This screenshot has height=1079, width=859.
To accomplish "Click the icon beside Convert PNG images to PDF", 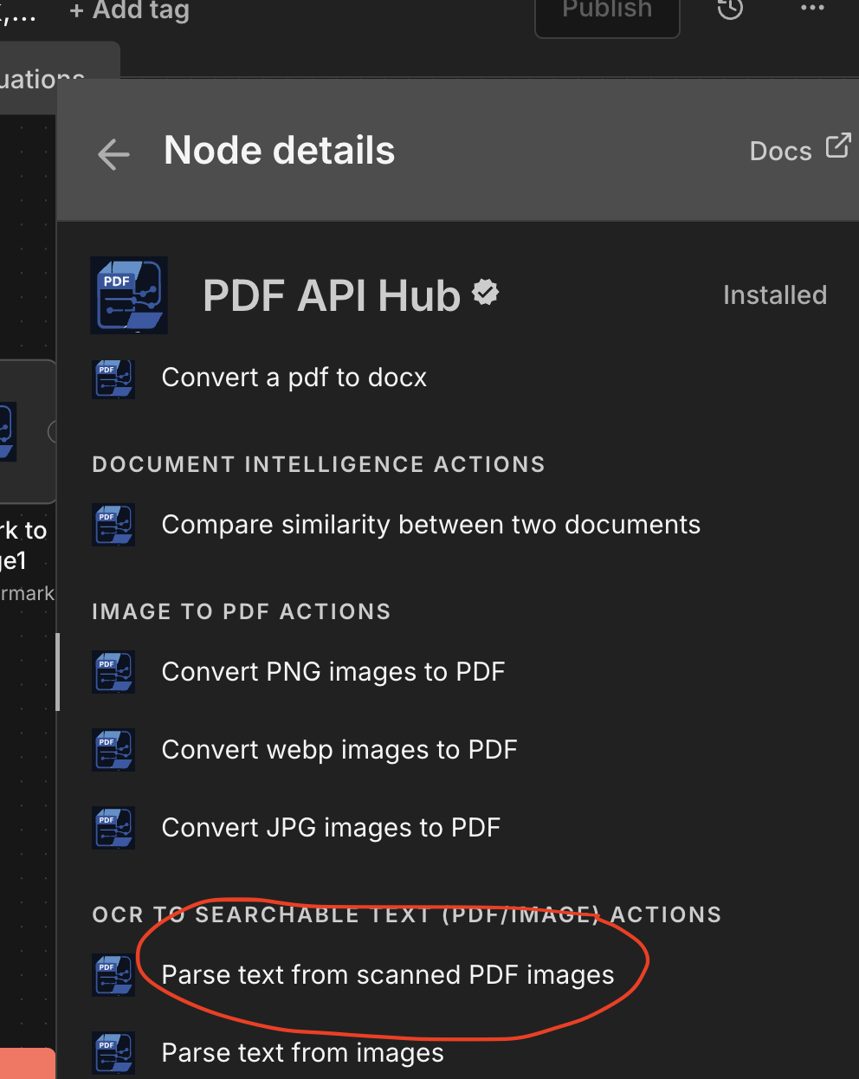I will pos(113,672).
